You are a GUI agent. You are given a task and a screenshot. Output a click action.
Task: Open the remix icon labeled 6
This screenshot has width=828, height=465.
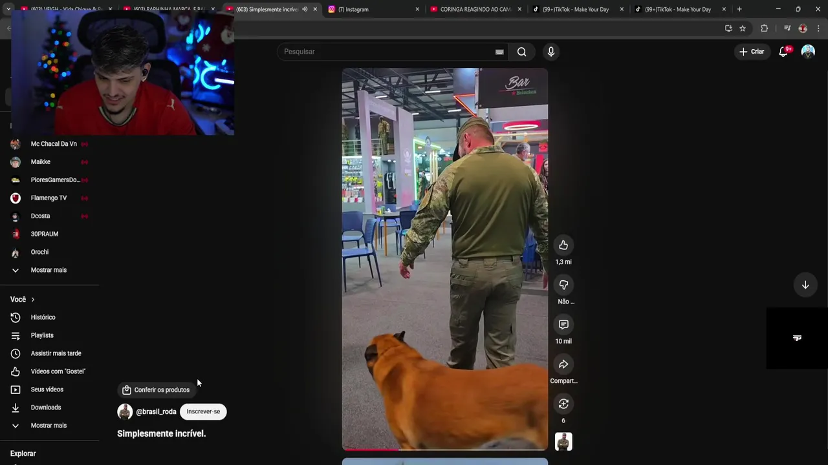563,404
